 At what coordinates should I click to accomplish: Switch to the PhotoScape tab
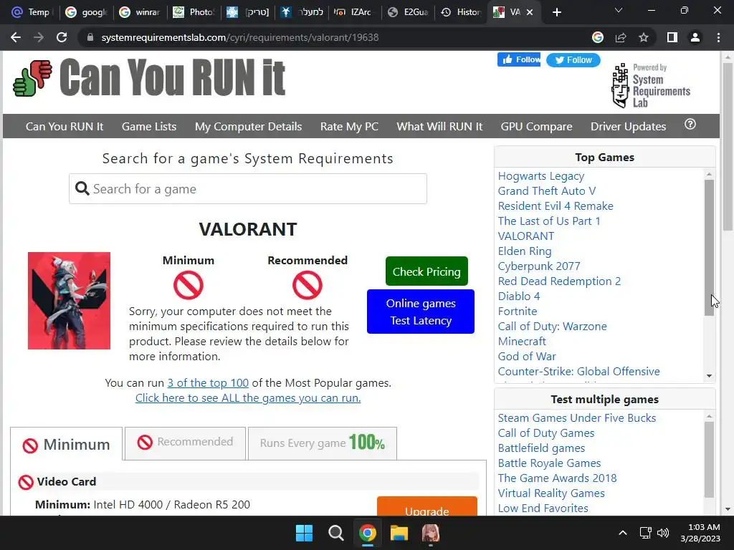(194, 12)
